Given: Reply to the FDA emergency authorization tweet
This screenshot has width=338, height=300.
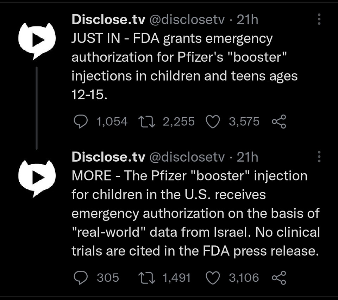Looking at the screenshot, I should coord(81,122).
